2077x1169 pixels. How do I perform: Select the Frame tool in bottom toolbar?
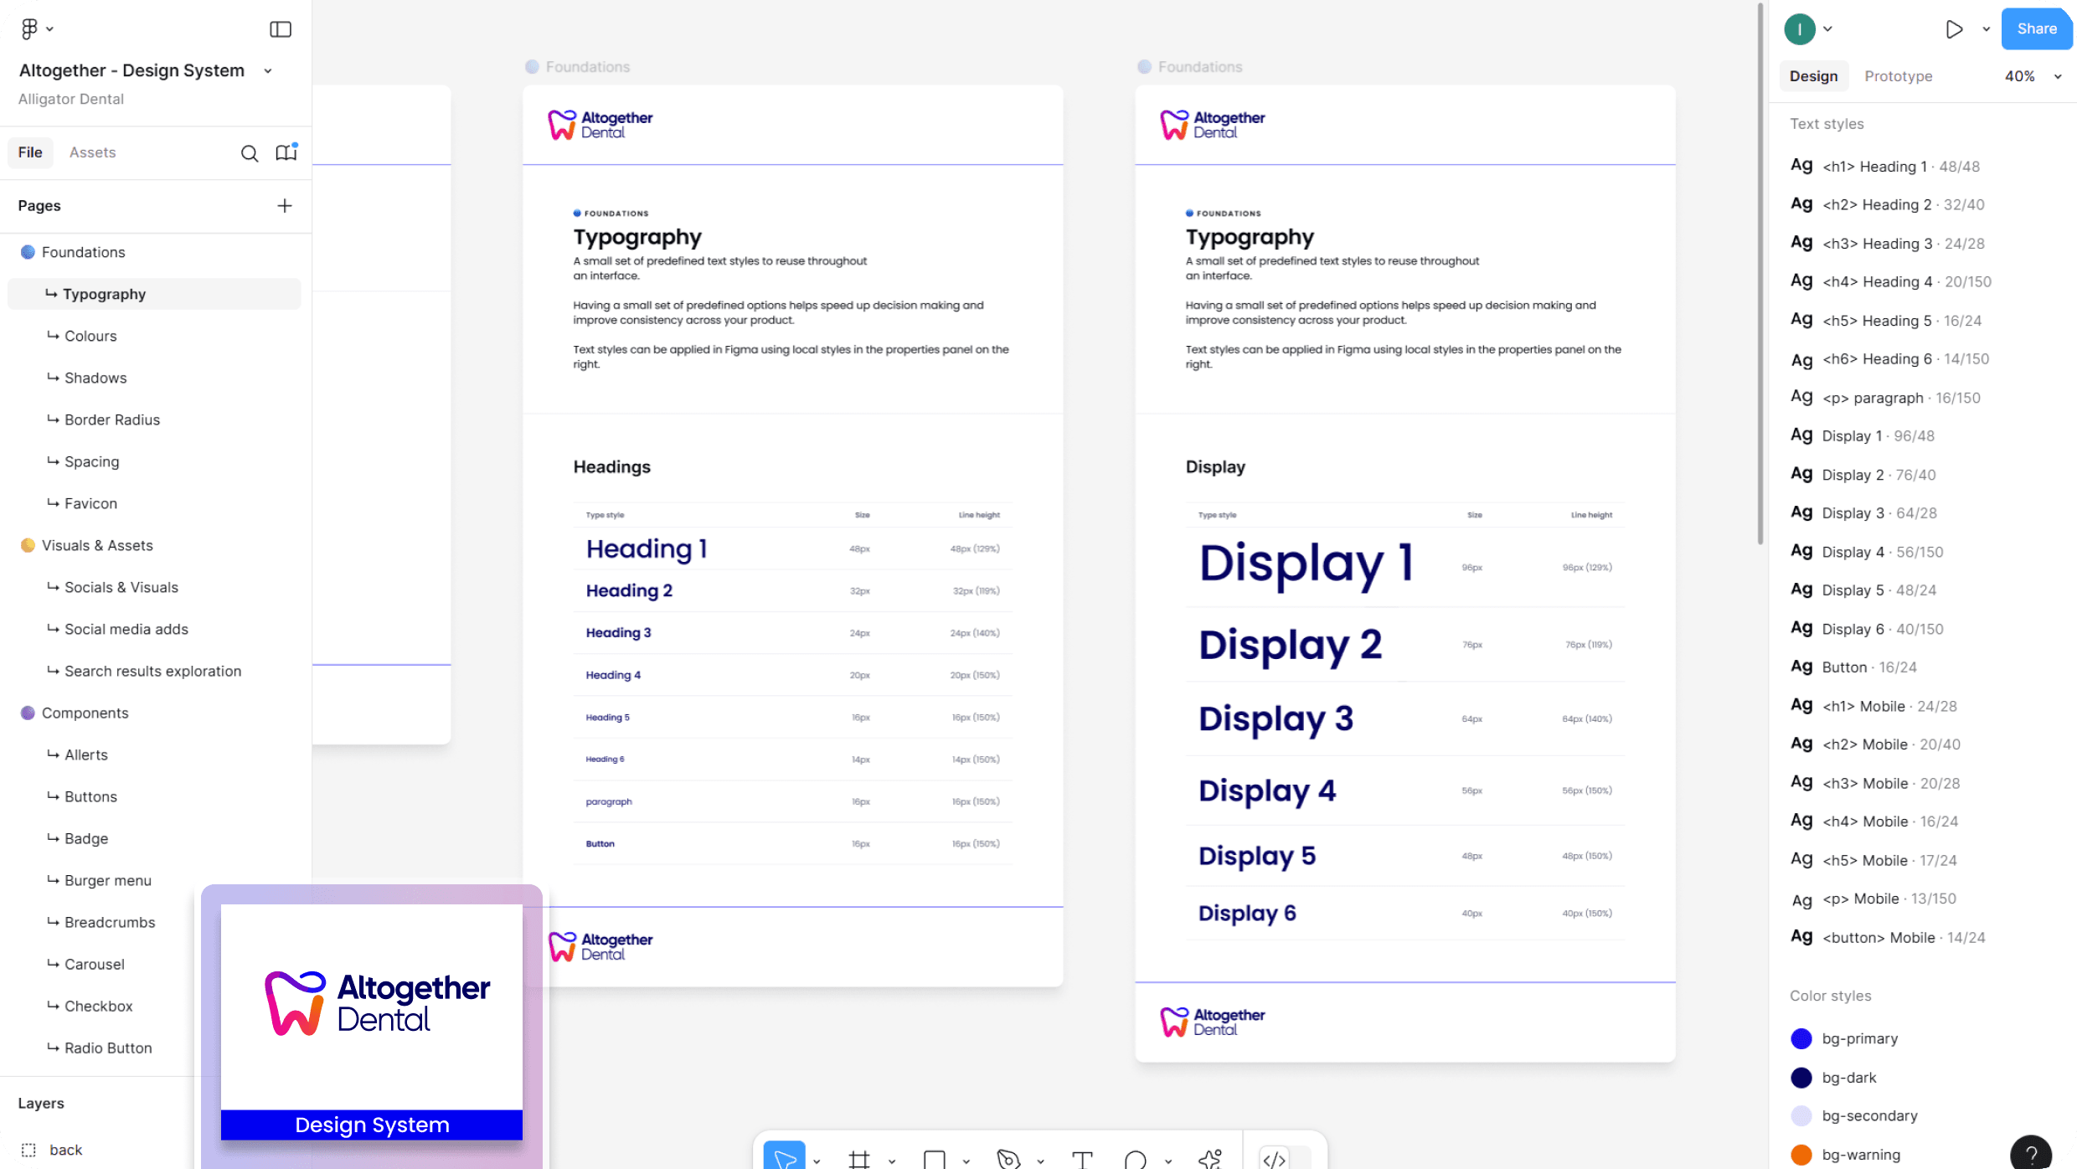click(x=859, y=1159)
